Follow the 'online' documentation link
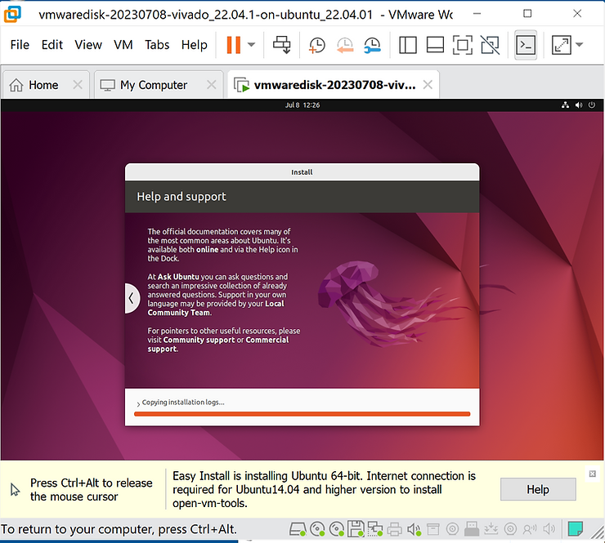This screenshot has height=543, width=605. [x=207, y=249]
